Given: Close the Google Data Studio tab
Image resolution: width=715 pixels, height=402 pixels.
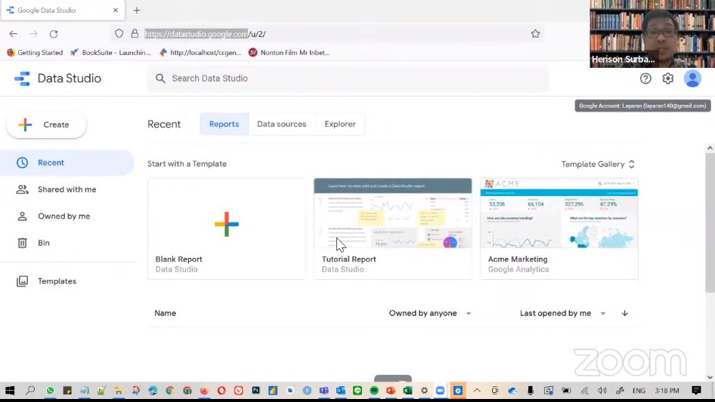Looking at the screenshot, I should (116, 10).
